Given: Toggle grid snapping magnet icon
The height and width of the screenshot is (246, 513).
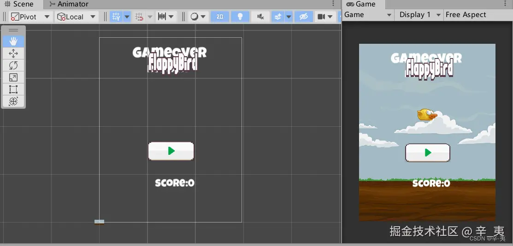Looking at the screenshot, I should [139, 17].
